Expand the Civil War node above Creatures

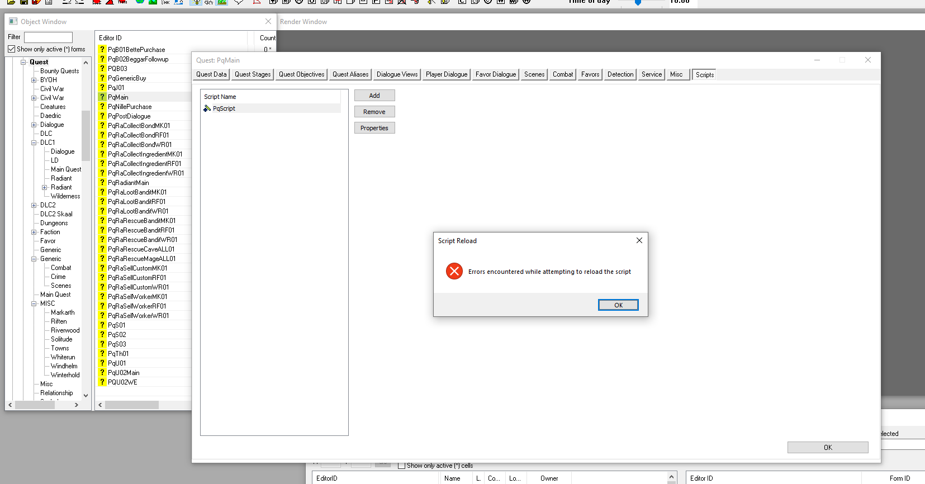click(34, 98)
